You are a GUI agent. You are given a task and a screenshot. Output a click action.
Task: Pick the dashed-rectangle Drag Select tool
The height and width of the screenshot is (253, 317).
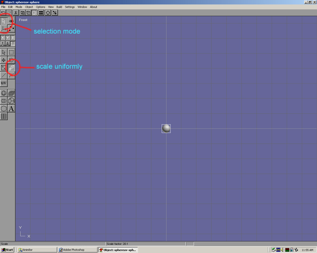click(11, 52)
